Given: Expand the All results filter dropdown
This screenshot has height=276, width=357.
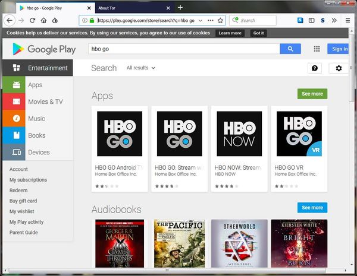Looking at the screenshot, I should [141, 68].
